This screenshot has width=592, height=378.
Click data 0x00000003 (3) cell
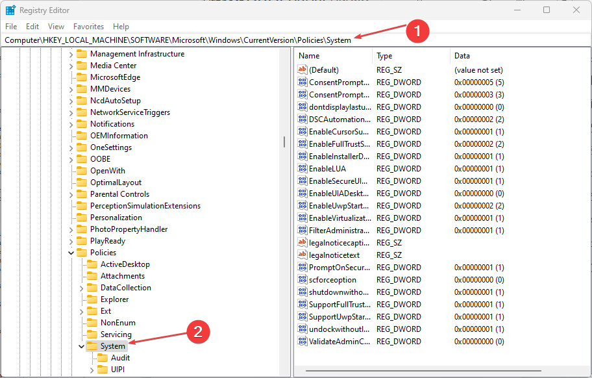[479, 95]
